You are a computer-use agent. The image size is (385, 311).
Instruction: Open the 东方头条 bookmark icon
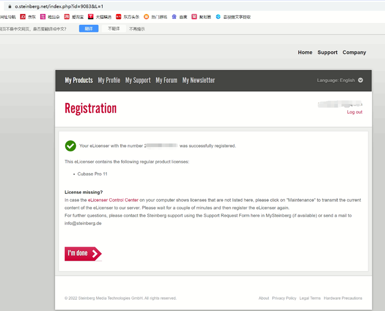[119, 17]
